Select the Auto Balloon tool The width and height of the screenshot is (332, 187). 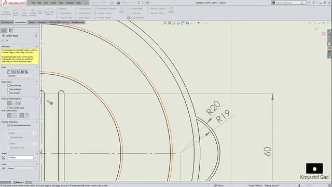click(x=64, y=13)
